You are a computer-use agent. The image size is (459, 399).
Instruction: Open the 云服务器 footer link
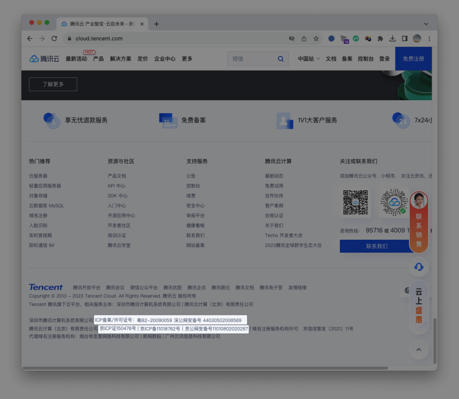[38, 176]
